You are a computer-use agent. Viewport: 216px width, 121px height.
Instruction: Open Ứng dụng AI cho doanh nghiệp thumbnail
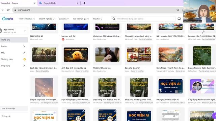(202, 86)
